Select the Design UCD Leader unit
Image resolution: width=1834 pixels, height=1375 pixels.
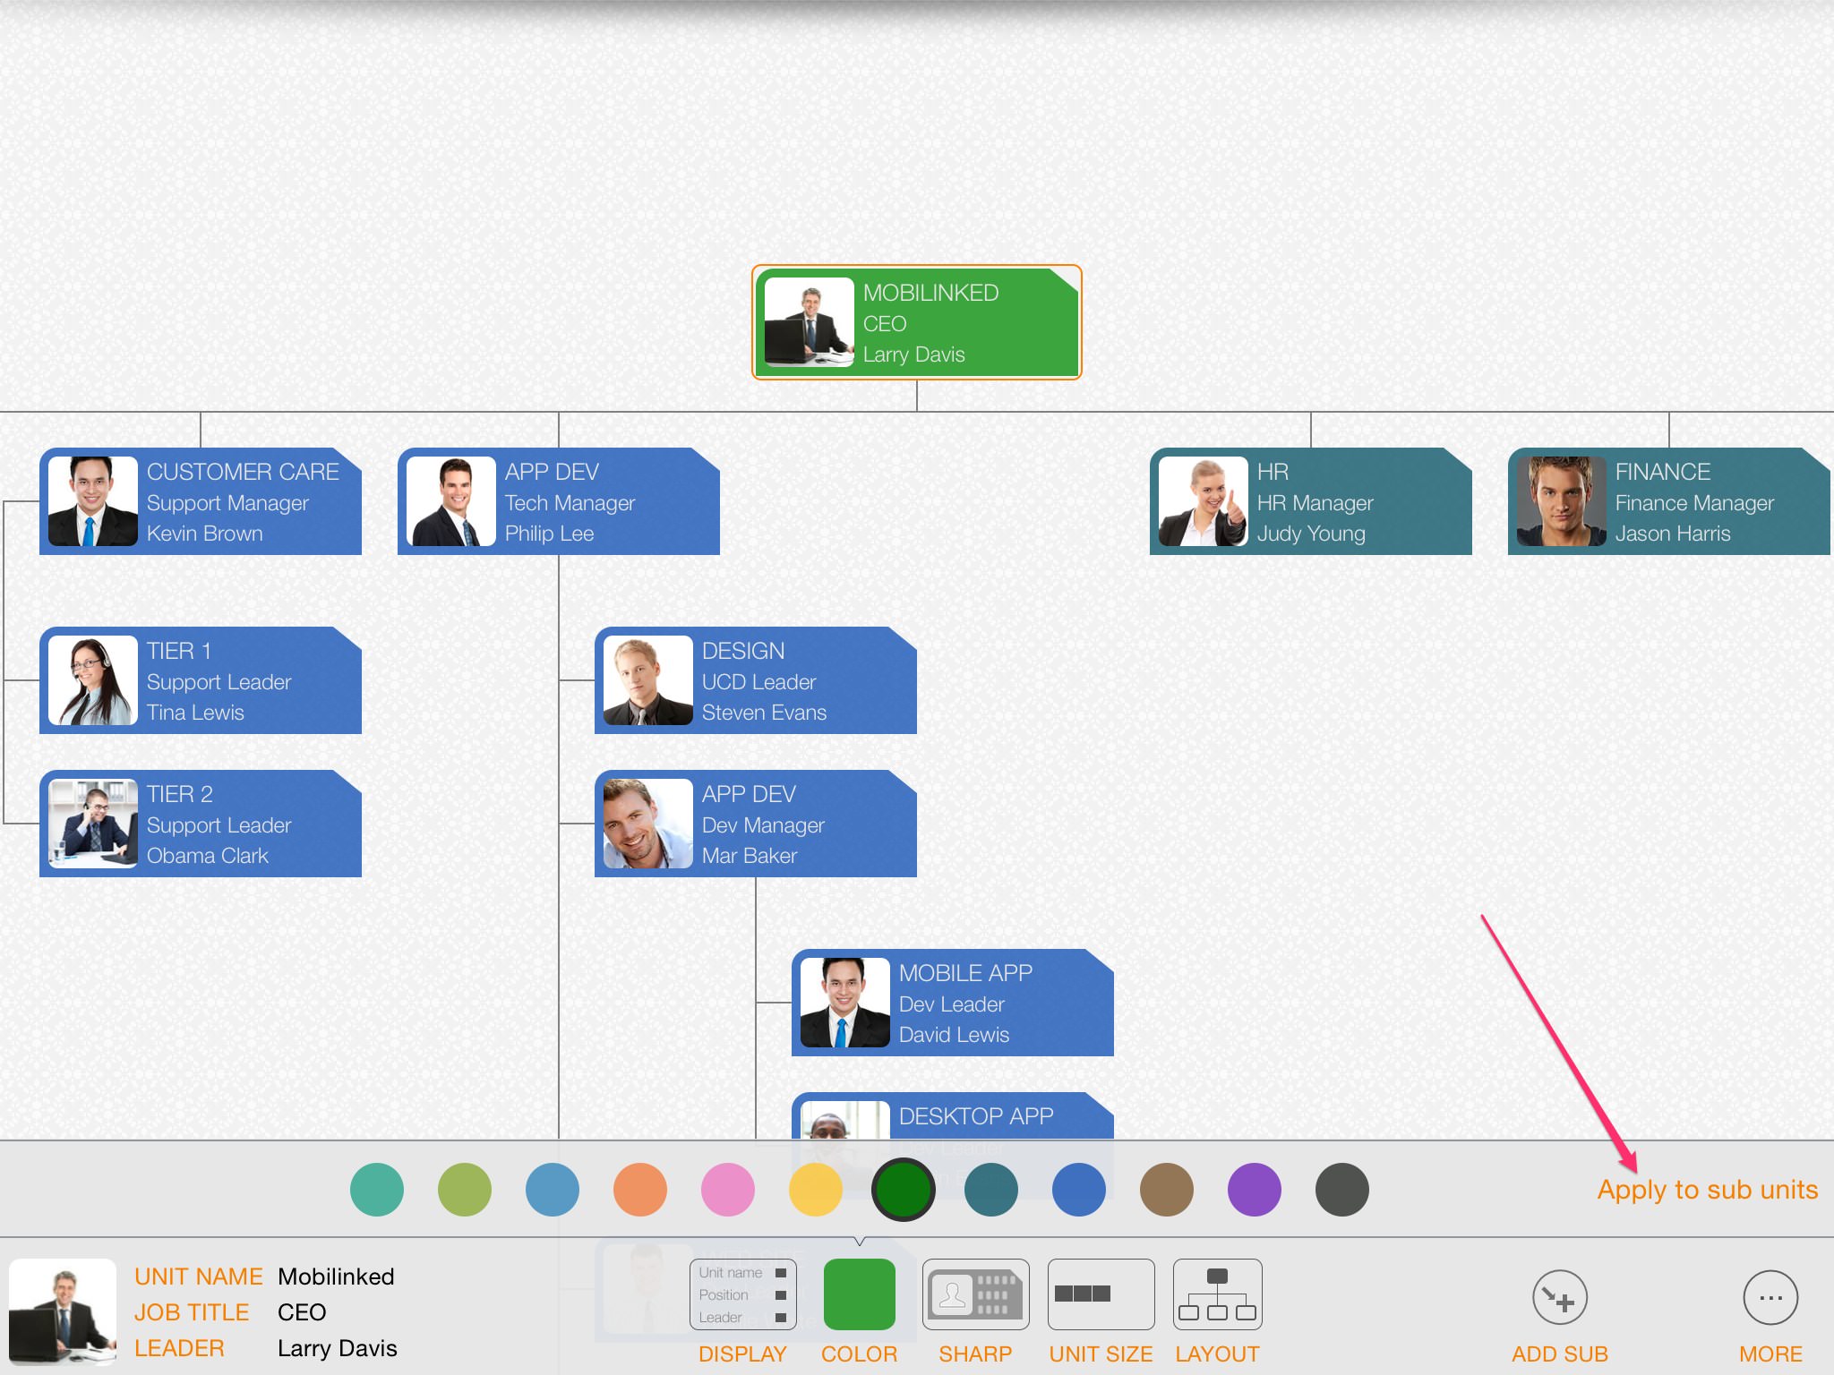click(x=756, y=680)
